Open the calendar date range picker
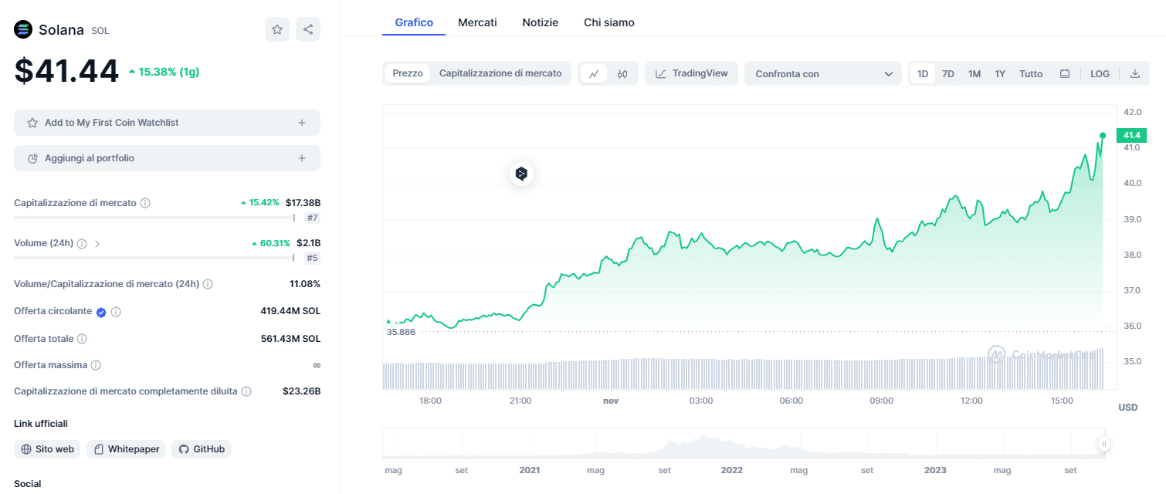The height and width of the screenshot is (494, 1166). tap(1065, 74)
